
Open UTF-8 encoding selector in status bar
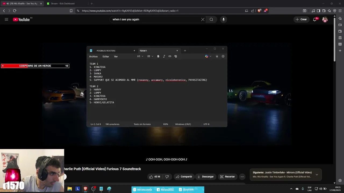[206, 124]
